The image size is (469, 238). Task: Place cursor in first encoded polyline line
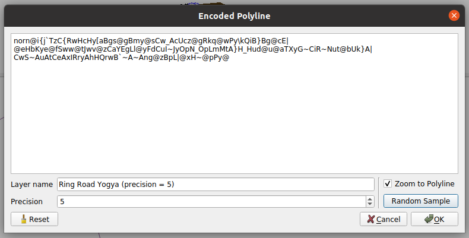[x=151, y=41]
